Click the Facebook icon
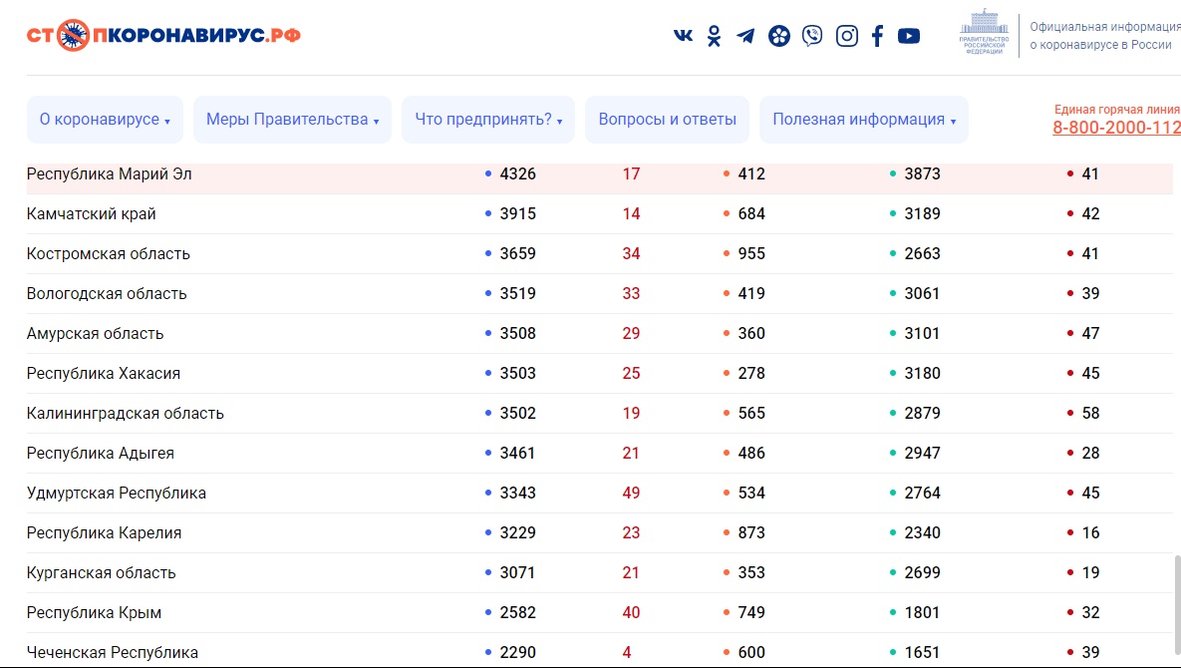This screenshot has width=1181, height=668. tap(877, 35)
